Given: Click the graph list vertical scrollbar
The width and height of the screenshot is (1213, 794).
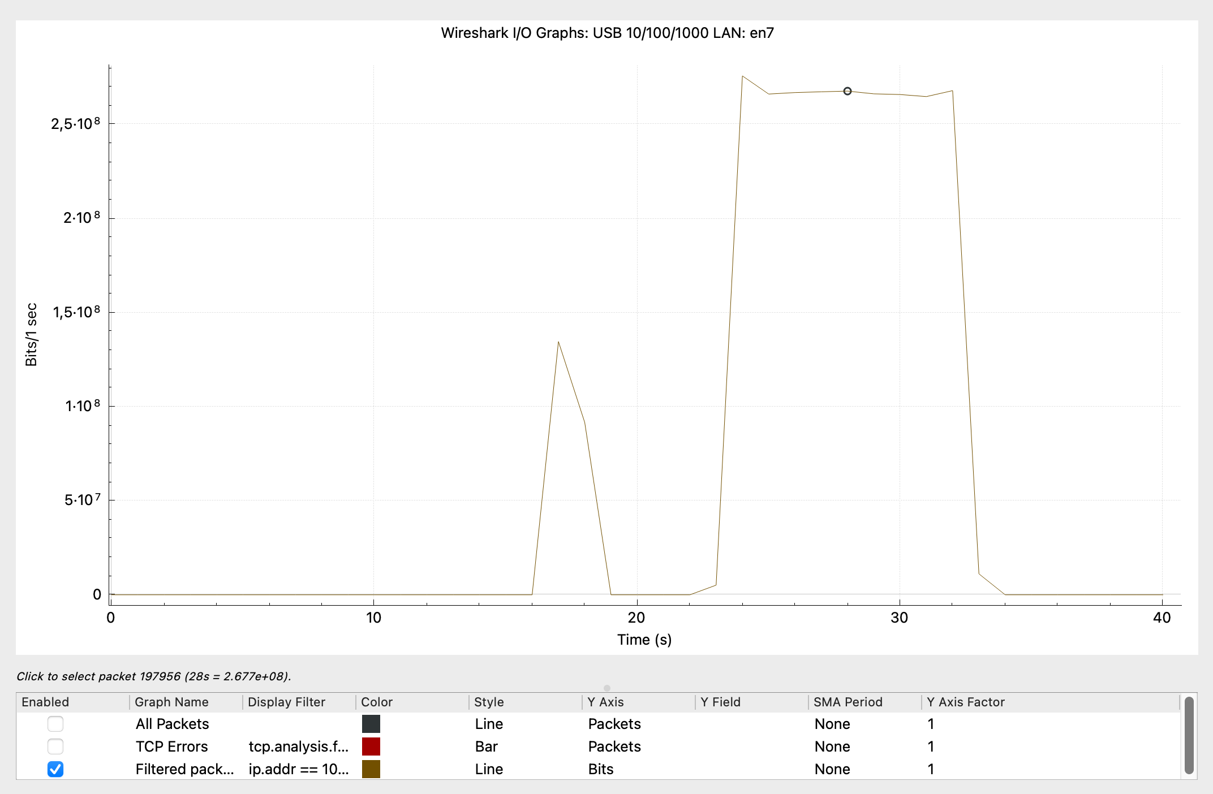Looking at the screenshot, I should point(1189,735).
